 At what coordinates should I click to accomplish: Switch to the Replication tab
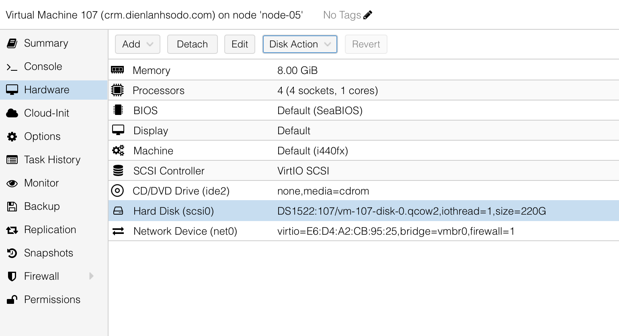click(50, 230)
